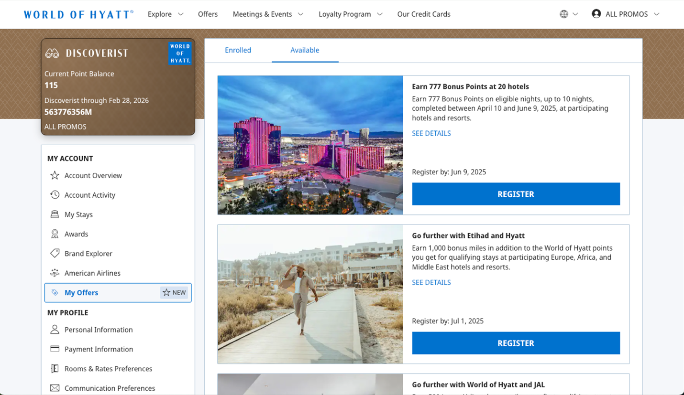This screenshot has height=395, width=684.
Task: Click the Awards ribbon icon
Action: 55,234
